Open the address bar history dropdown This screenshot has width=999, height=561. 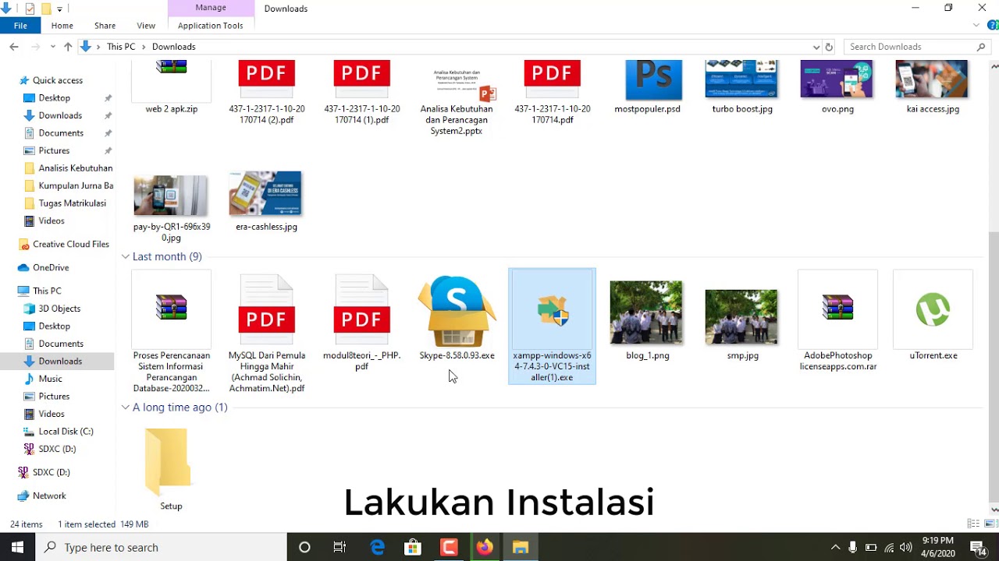pyautogui.click(x=816, y=47)
